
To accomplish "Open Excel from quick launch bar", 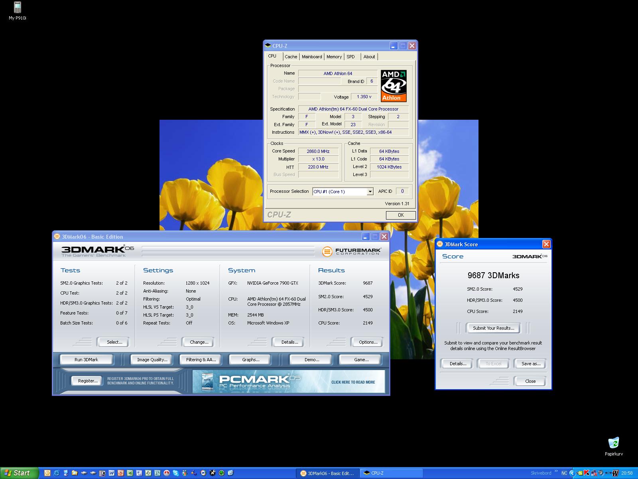I will pos(130,473).
